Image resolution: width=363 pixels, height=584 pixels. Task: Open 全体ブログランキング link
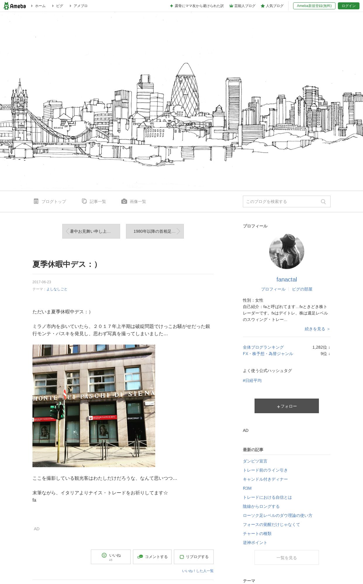click(263, 347)
